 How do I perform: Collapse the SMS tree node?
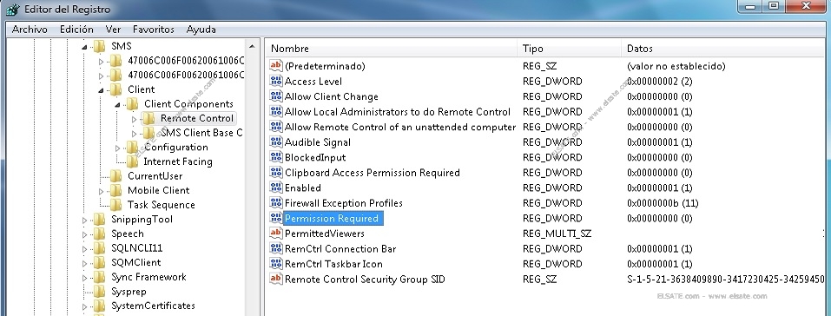click(x=83, y=47)
